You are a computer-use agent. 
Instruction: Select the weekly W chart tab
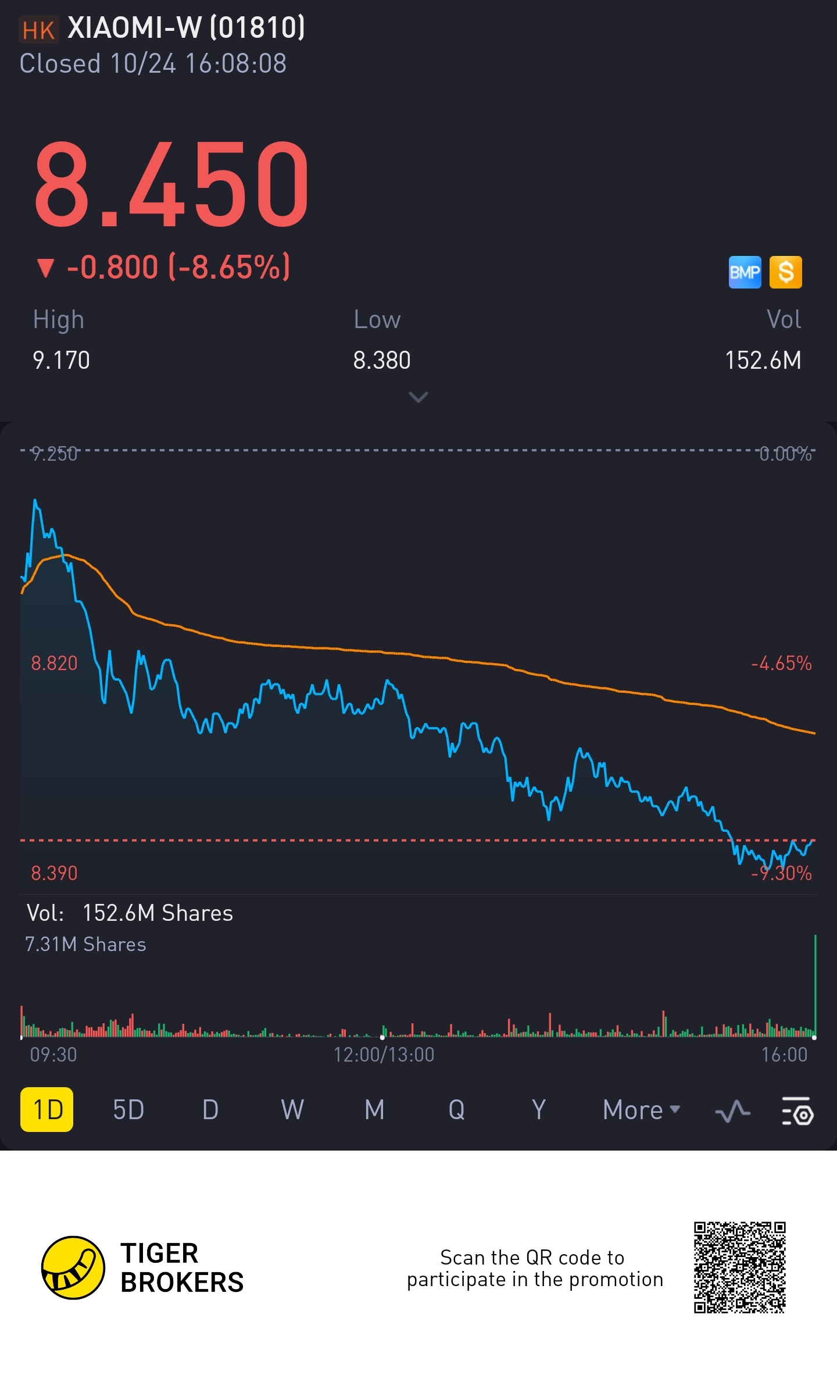[292, 1110]
